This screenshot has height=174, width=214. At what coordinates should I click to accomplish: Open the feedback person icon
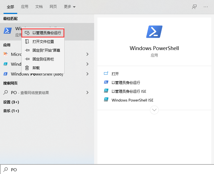click(x=194, y=7)
